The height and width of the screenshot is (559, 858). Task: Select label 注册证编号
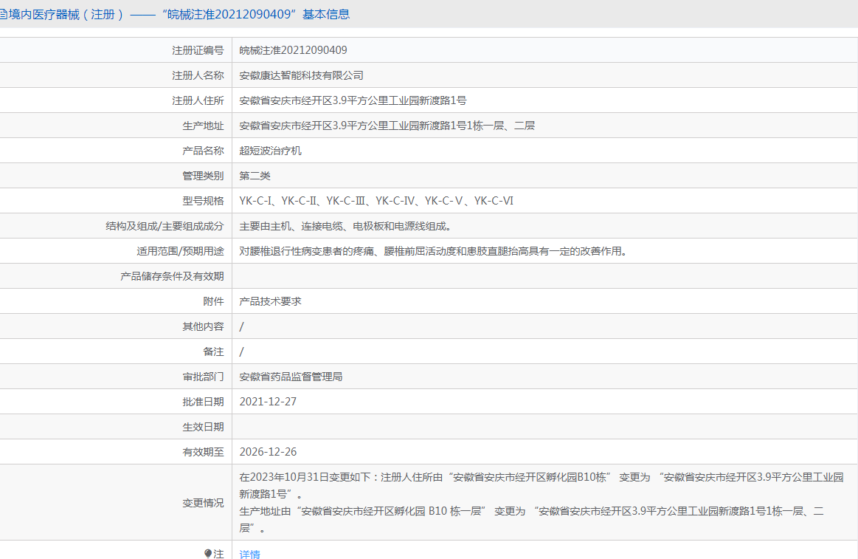(198, 50)
